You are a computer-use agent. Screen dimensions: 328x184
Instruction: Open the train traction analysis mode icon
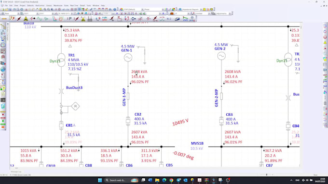177,19
